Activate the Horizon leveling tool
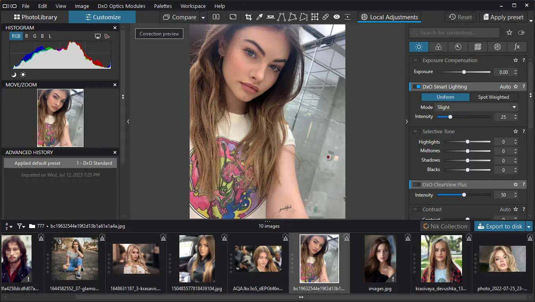This screenshot has width=535, height=302. (x=270, y=17)
